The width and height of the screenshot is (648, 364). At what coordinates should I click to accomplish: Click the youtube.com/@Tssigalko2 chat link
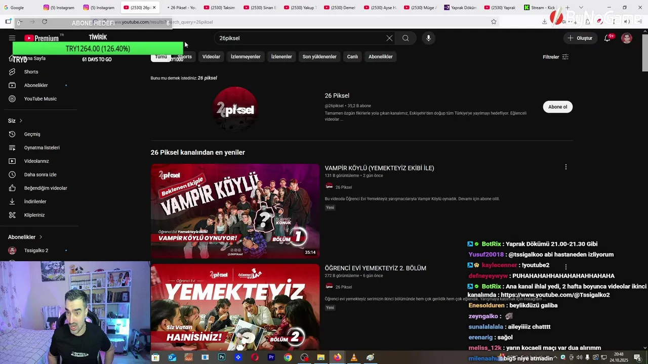click(x=555, y=295)
